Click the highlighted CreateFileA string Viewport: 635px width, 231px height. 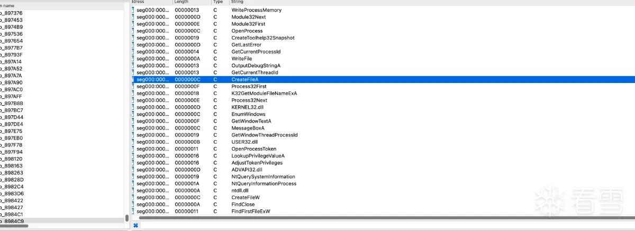(x=383, y=79)
